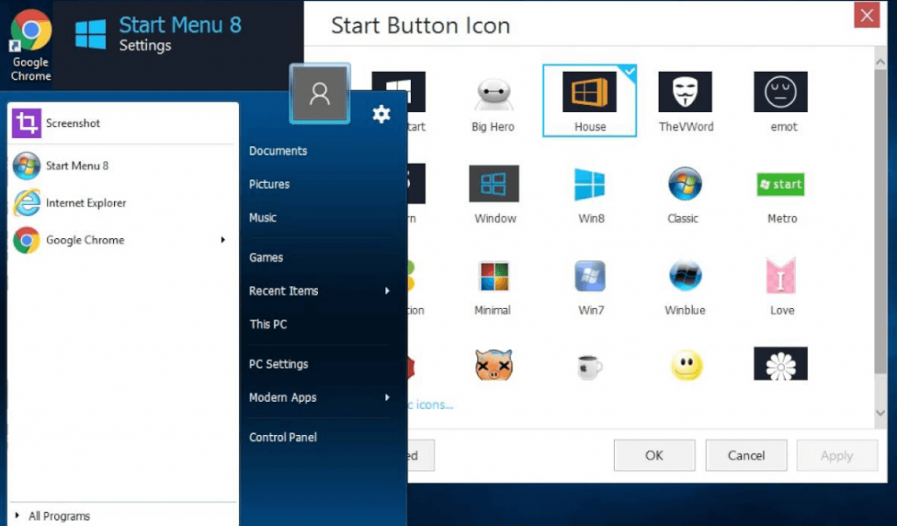
Task: Click the icon list scroll down arrow
Action: [x=879, y=413]
